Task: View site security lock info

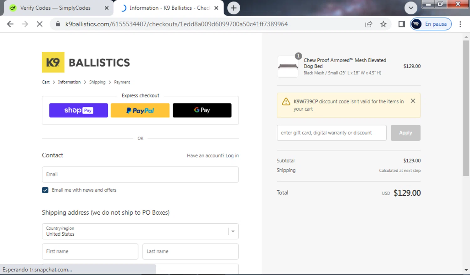Action: pyautogui.click(x=58, y=24)
